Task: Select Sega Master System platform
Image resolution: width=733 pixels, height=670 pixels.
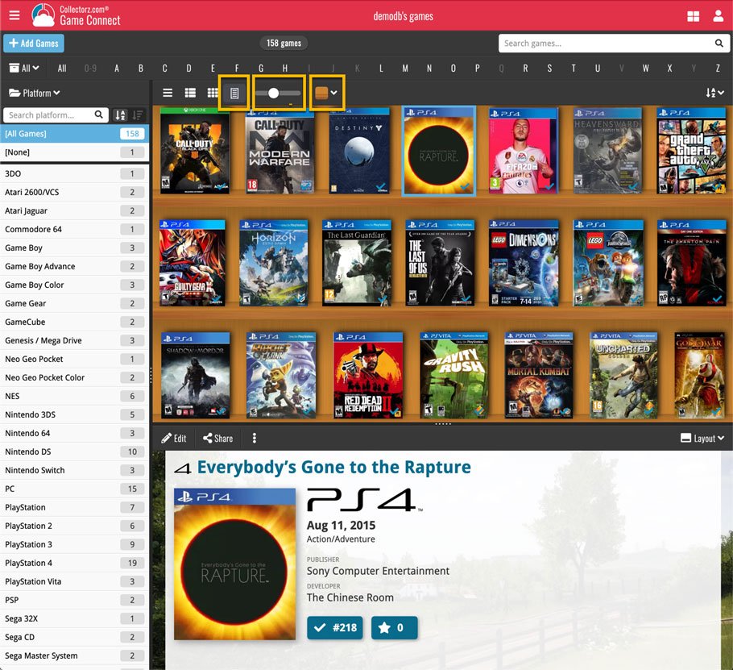Action: [x=74, y=655]
